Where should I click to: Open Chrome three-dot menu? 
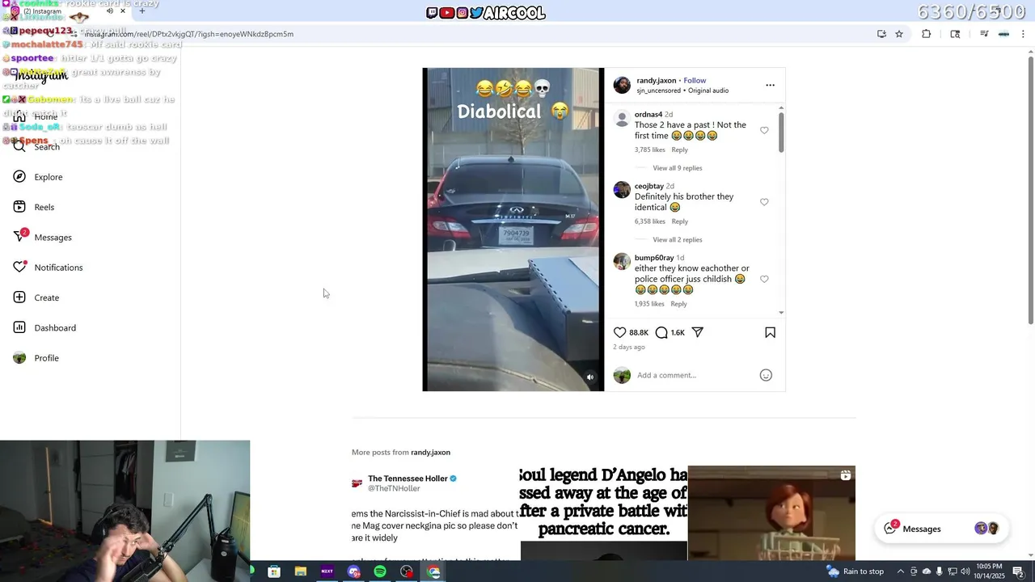[x=1024, y=34]
